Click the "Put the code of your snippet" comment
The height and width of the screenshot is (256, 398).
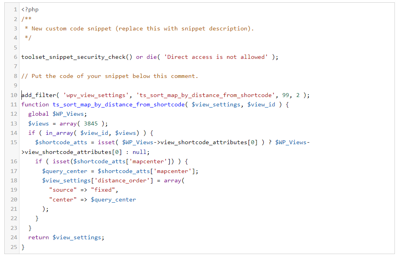coord(109,76)
